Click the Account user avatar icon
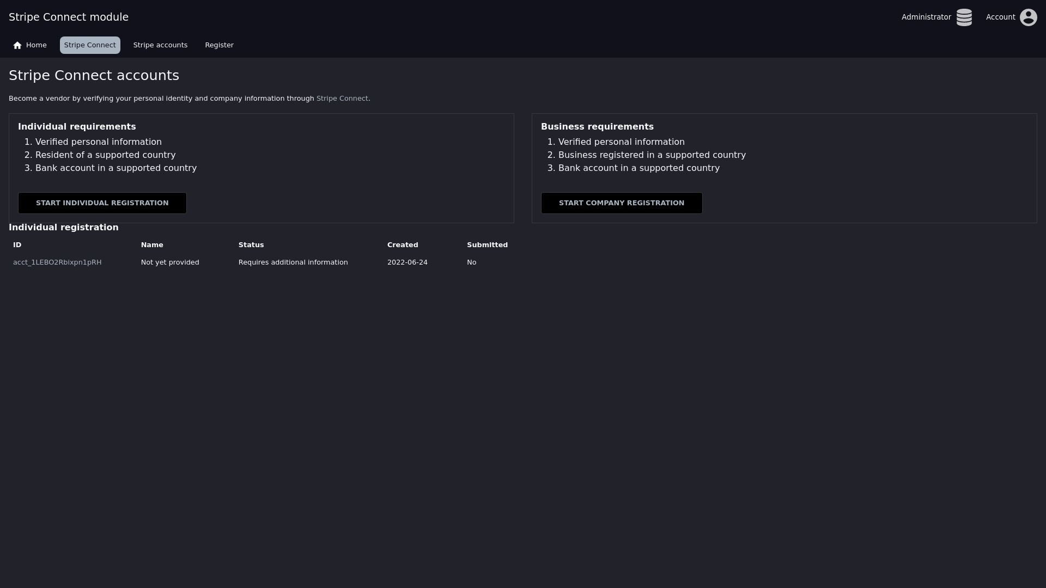The image size is (1046, 588). tap(1028, 17)
